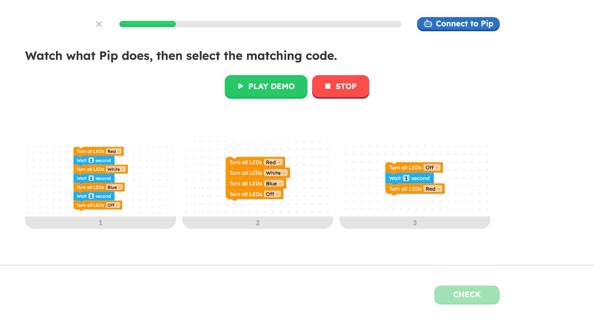Click Wait seconds field in option 3
This screenshot has height=323, width=594.
(406, 178)
